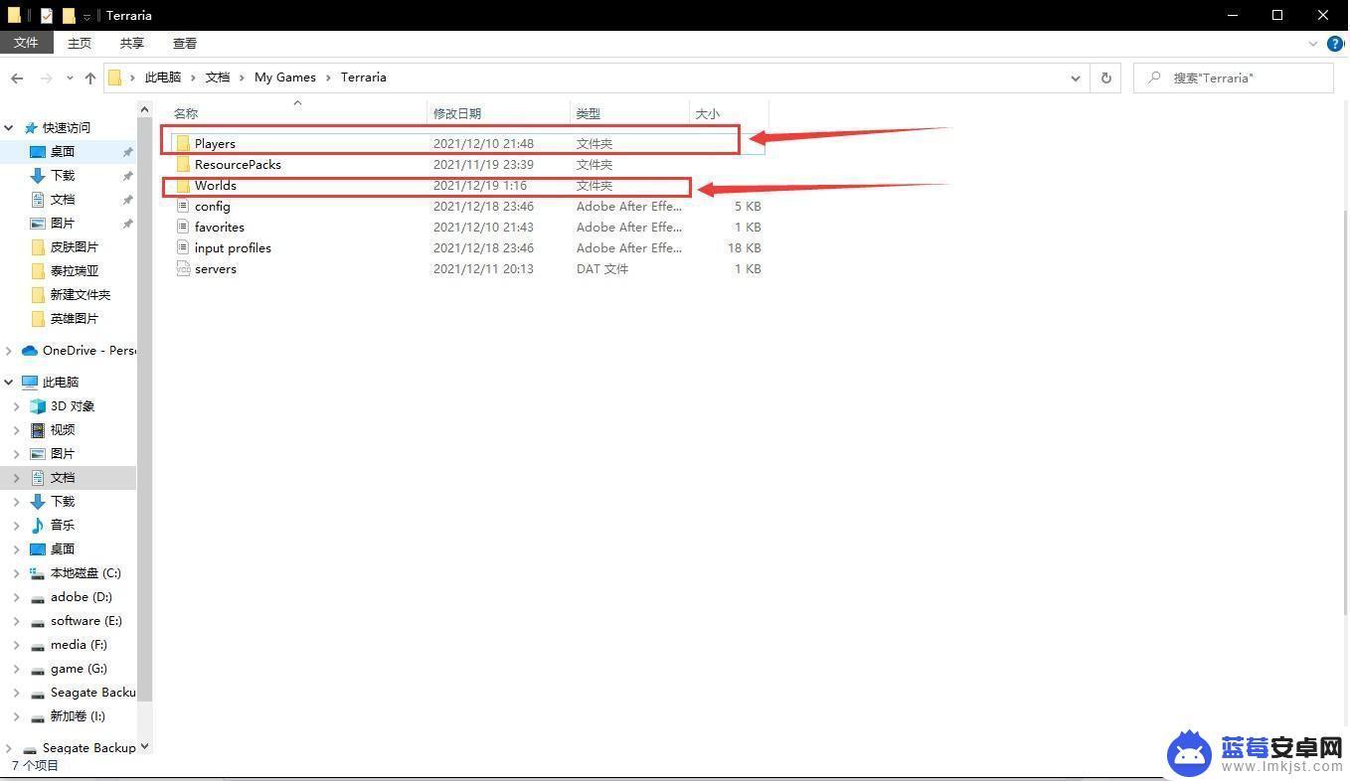This screenshot has height=781, width=1350.
Task: Open adobe (D:) drive
Action: point(81,596)
